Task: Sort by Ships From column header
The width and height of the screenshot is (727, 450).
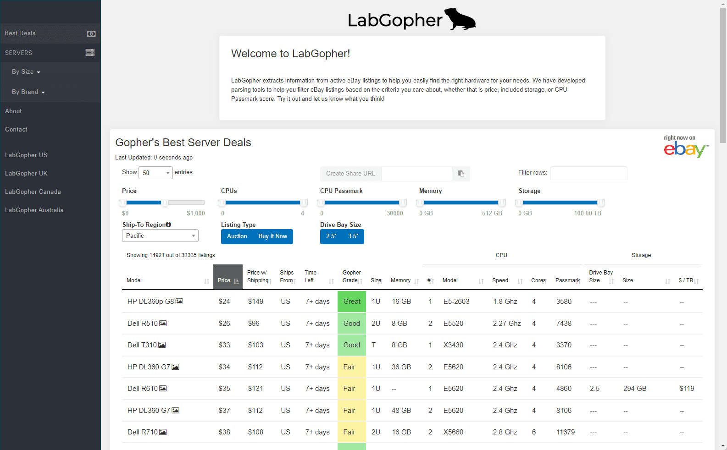Action: [x=288, y=277]
